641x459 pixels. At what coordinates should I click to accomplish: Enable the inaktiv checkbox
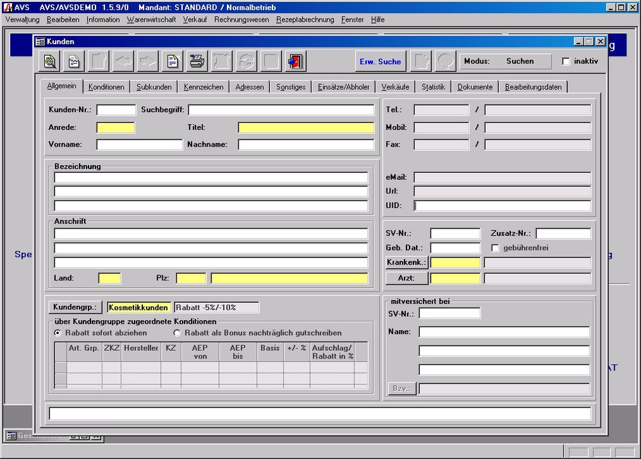click(566, 61)
